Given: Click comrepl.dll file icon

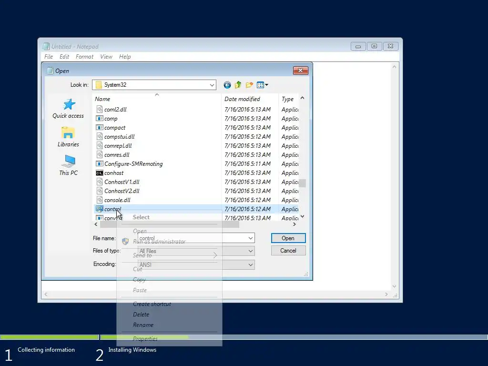Looking at the screenshot, I should [x=99, y=145].
